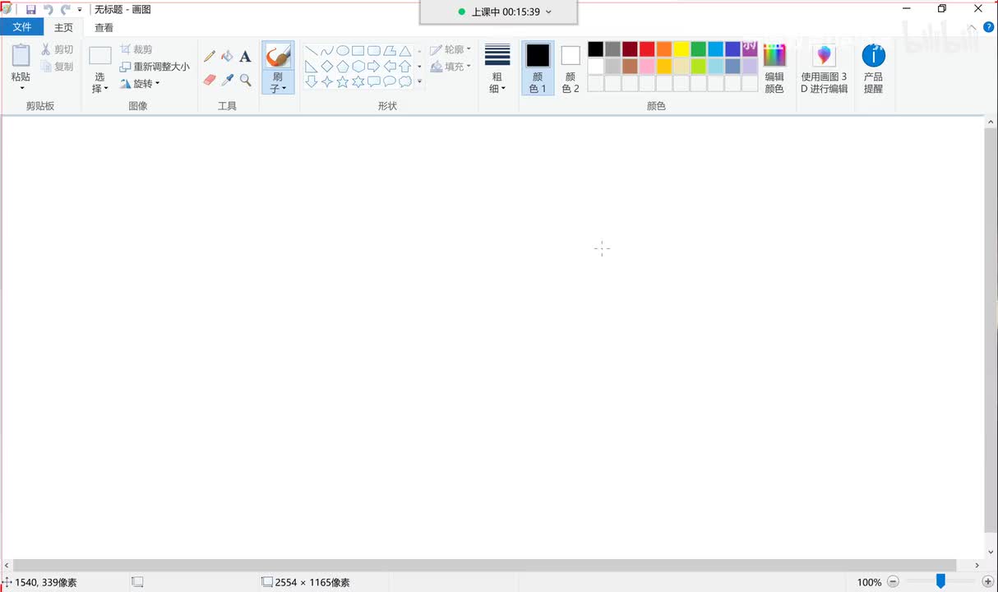
Task: Switch to the Home (主页) tab
Action: point(63,27)
